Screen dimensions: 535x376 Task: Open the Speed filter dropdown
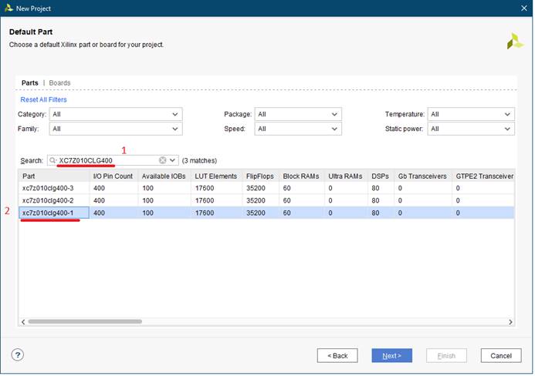(297, 129)
